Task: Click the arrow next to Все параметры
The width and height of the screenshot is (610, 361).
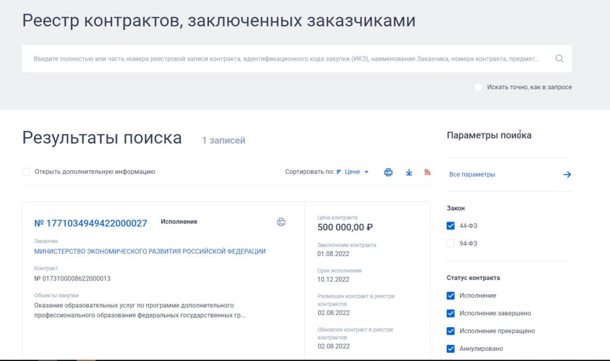Action: click(x=567, y=175)
